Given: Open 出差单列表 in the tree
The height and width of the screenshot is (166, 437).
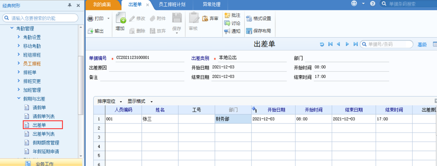Looking at the screenshot, I should [44, 134].
